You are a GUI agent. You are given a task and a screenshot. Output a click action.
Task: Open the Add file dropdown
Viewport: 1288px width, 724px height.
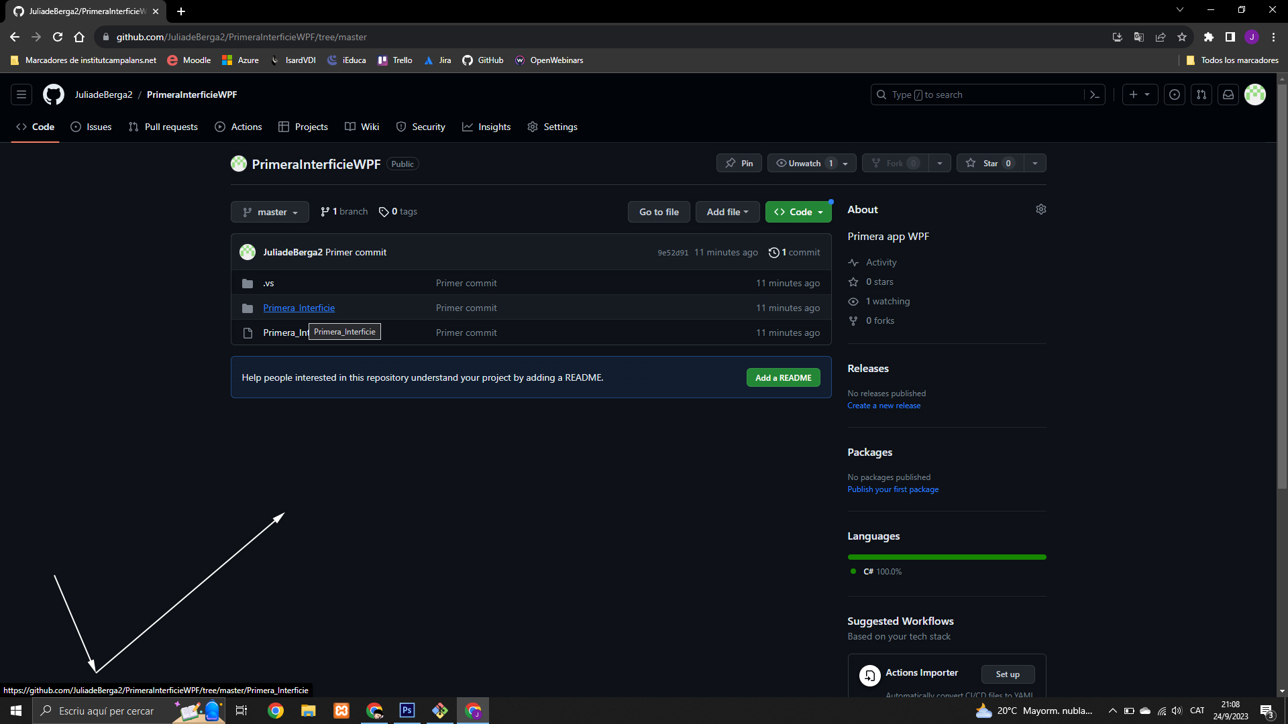pyautogui.click(x=727, y=212)
